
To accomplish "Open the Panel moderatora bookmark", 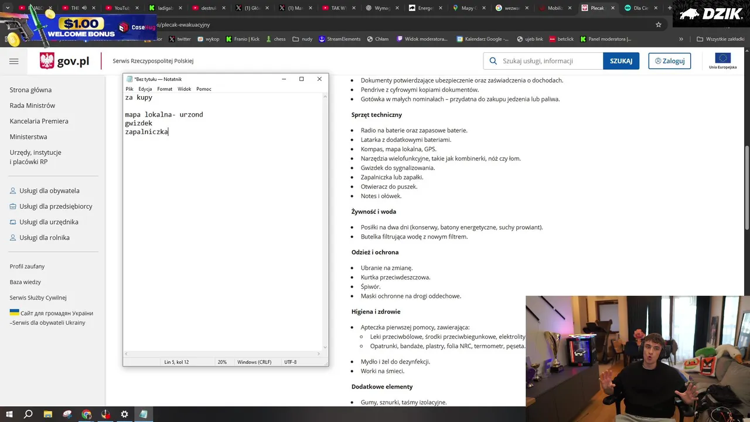I will (606, 39).
